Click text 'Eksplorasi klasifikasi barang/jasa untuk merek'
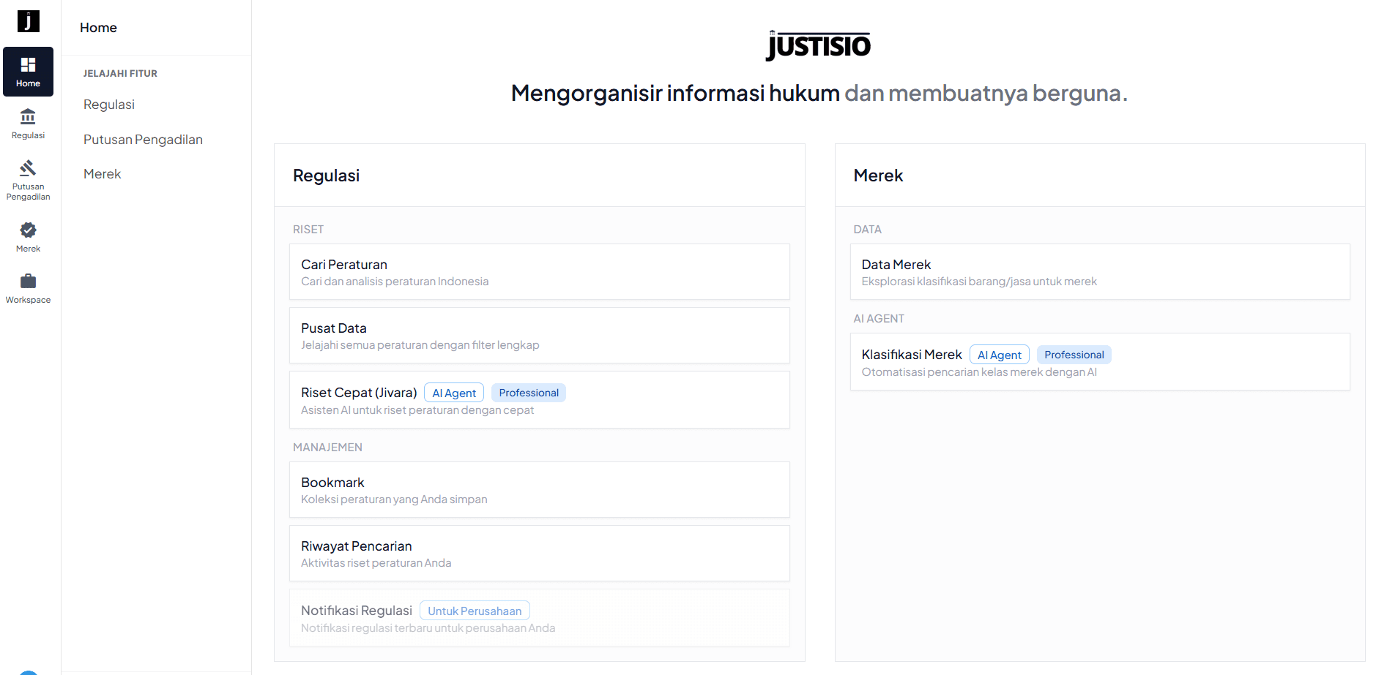 tap(979, 282)
